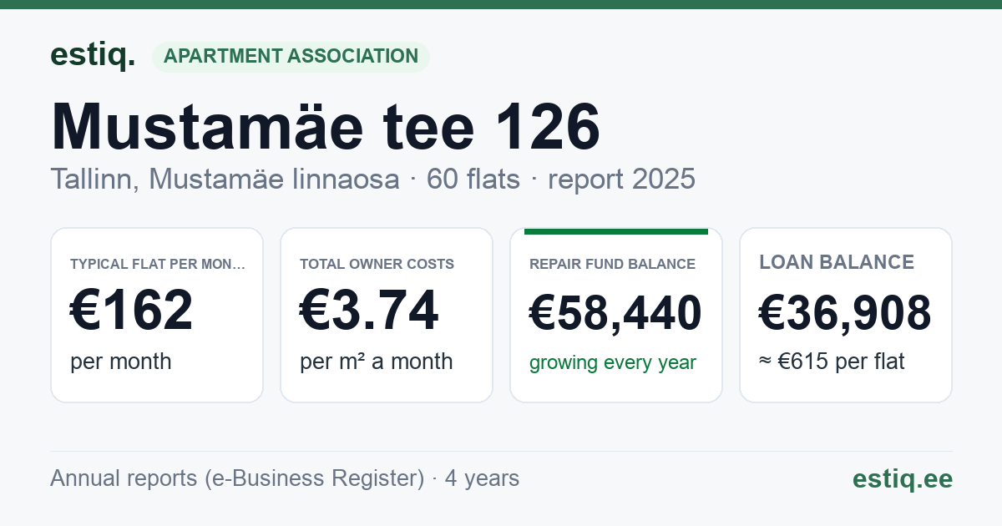Click the €58,440 value
Screen dimensions: 1002x526
[x=615, y=314]
